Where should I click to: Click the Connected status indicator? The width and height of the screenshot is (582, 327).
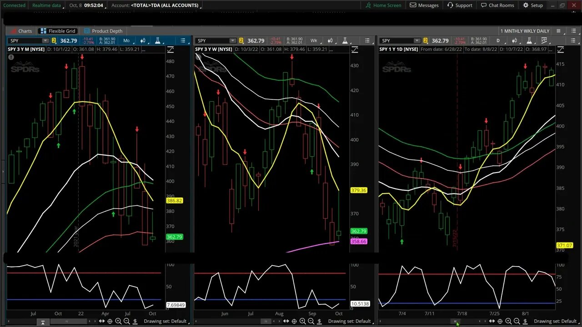(15, 5)
